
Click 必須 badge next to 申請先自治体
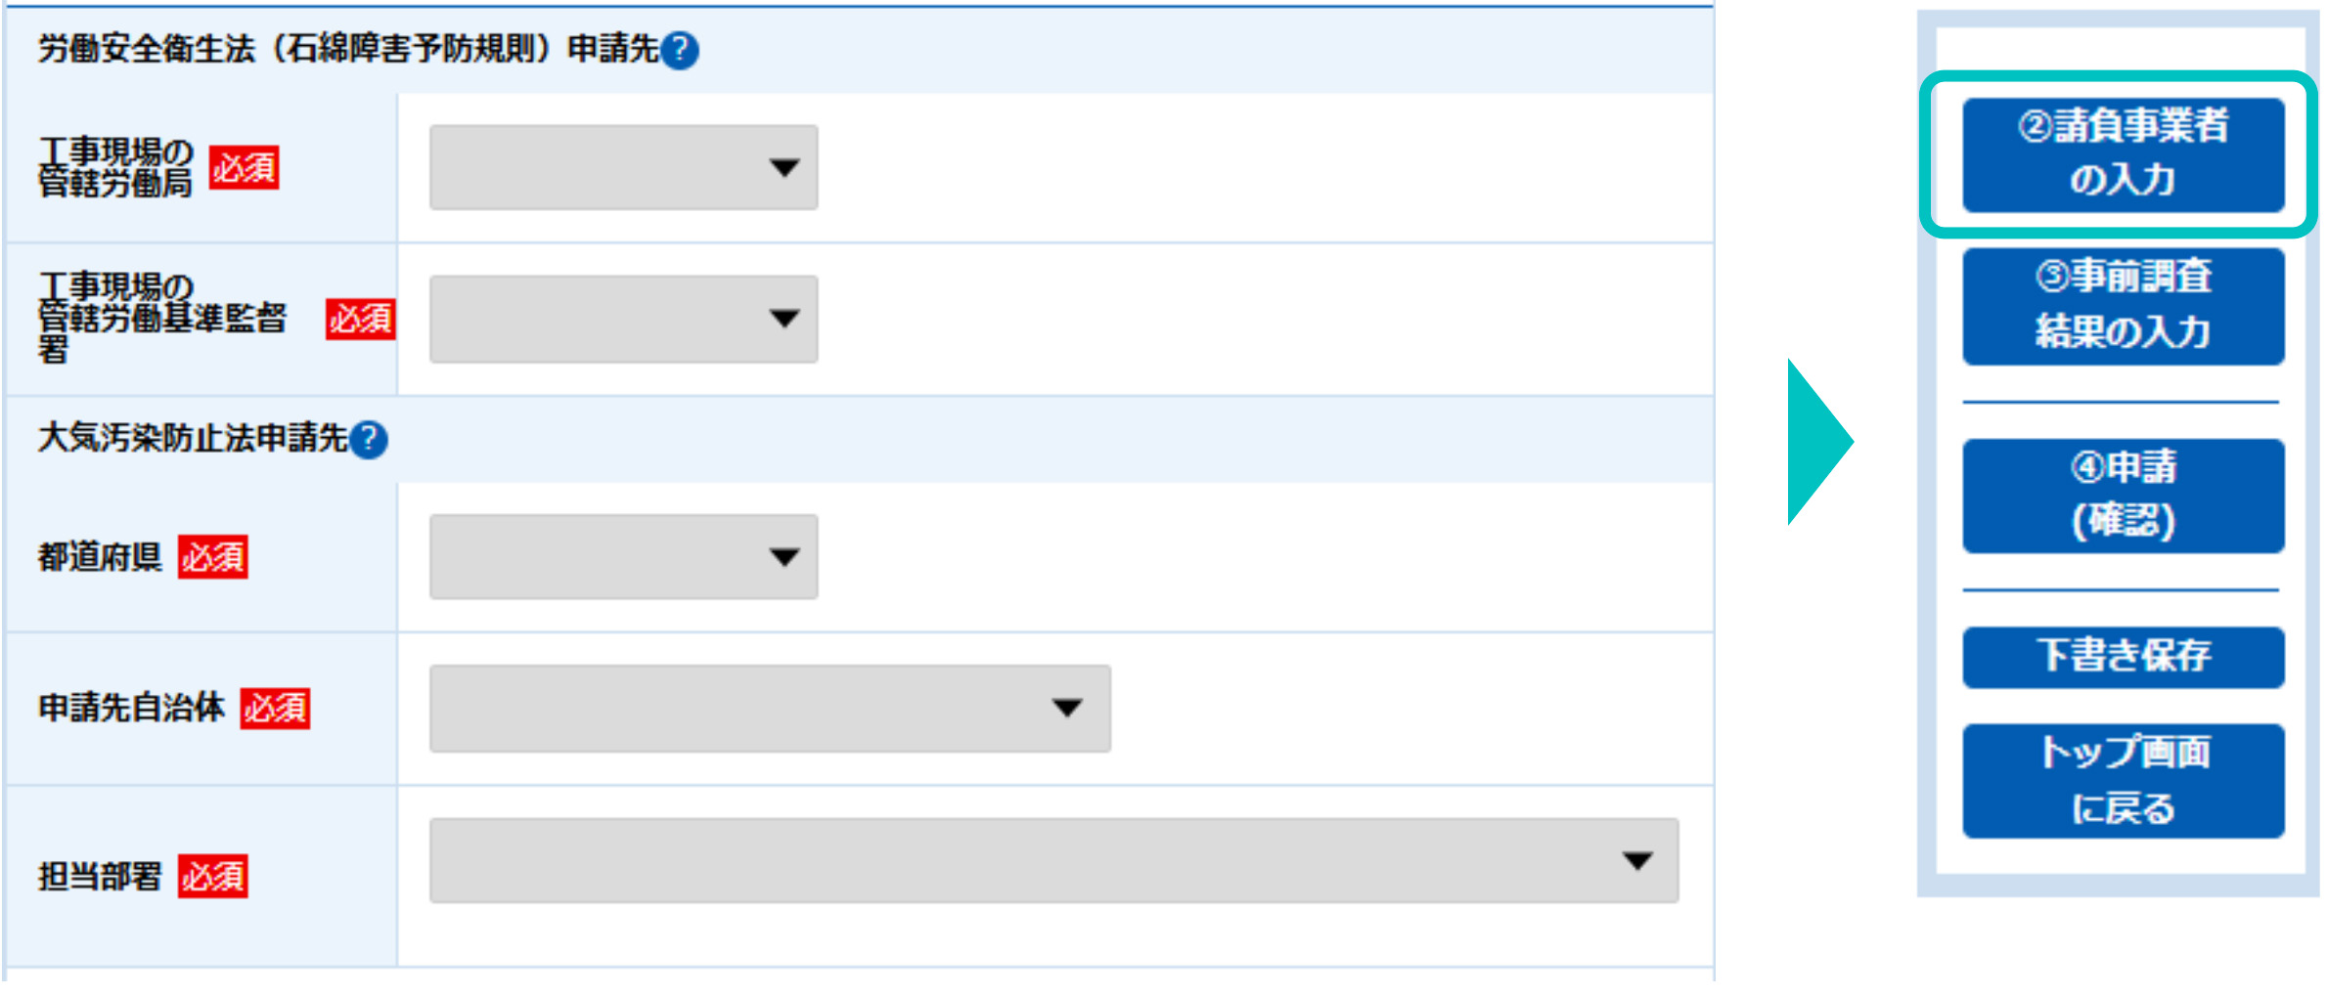[x=275, y=709]
